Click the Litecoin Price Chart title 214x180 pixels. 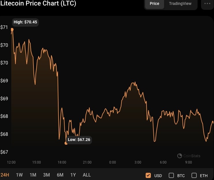click(x=38, y=3)
